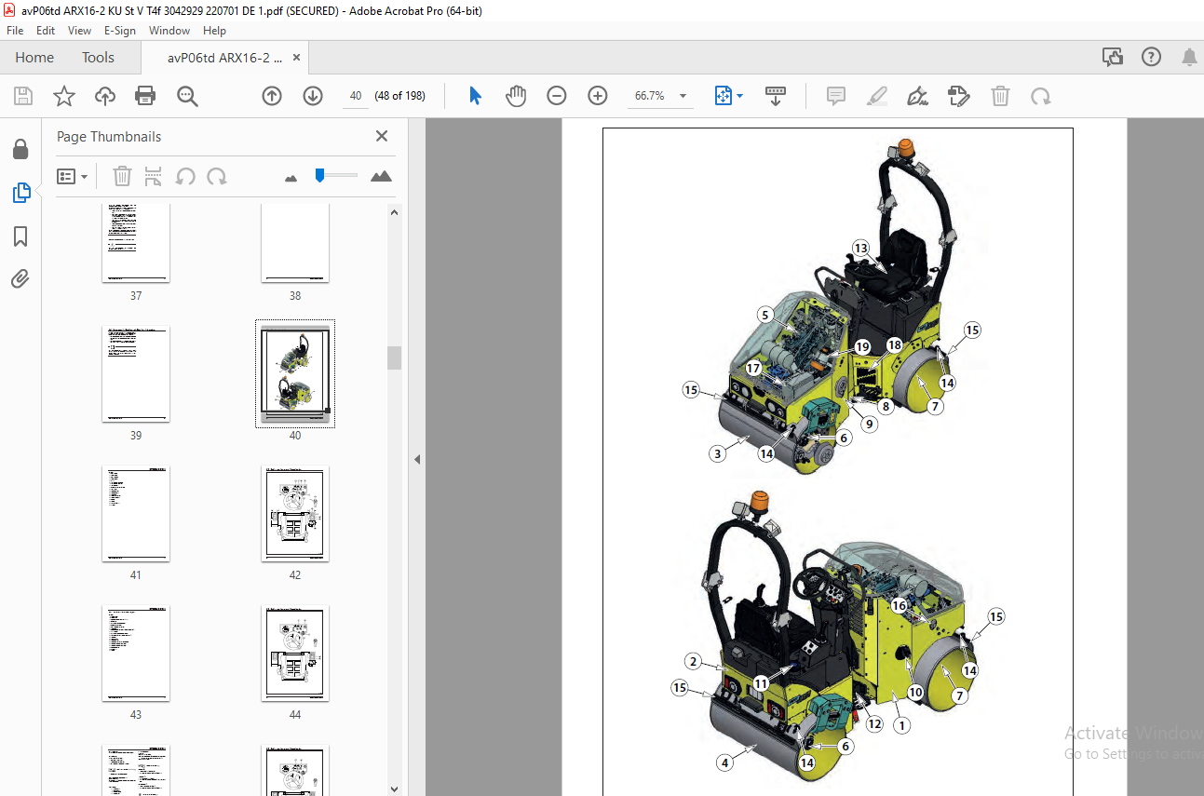Viewport: 1204px width, 796px height.
Task: Open the Bookmarks panel
Action: click(x=20, y=236)
